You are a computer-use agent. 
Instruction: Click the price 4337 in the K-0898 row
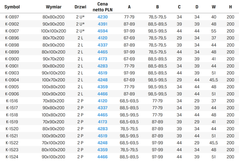click(102, 45)
